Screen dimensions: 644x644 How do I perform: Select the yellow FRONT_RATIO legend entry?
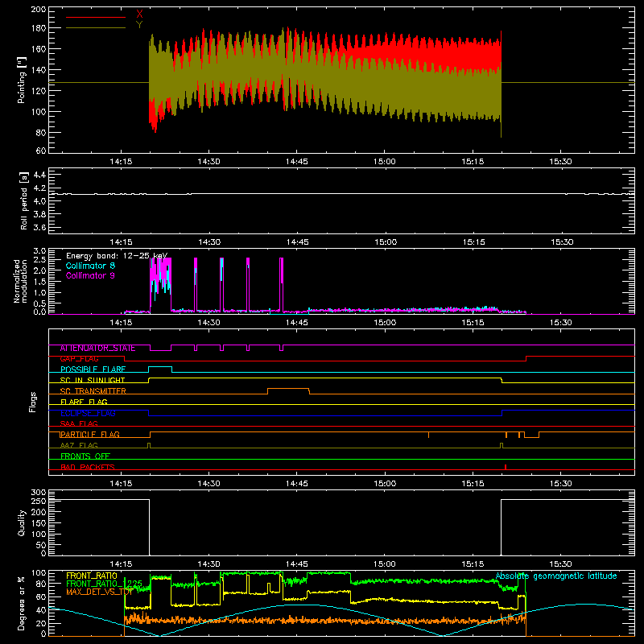(x=92, y=576)
